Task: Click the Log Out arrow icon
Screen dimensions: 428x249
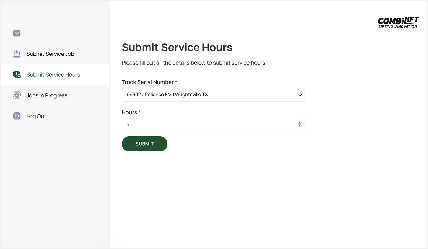Action: point(17,116)
